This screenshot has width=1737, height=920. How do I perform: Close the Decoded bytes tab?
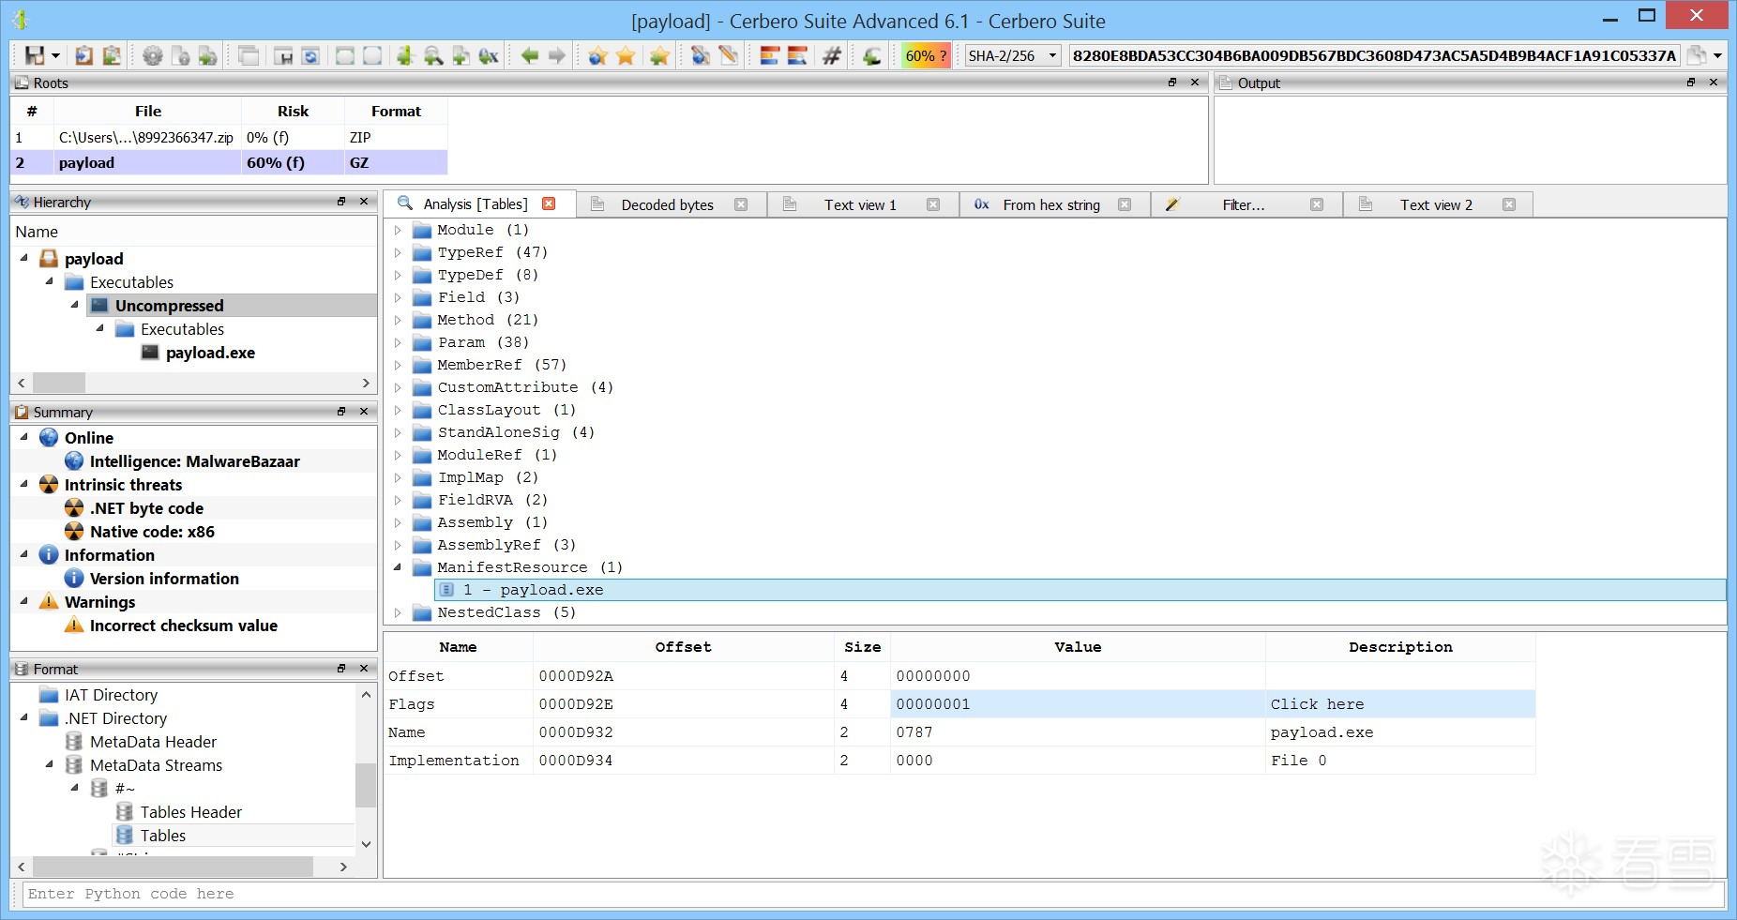coord(741,204)
